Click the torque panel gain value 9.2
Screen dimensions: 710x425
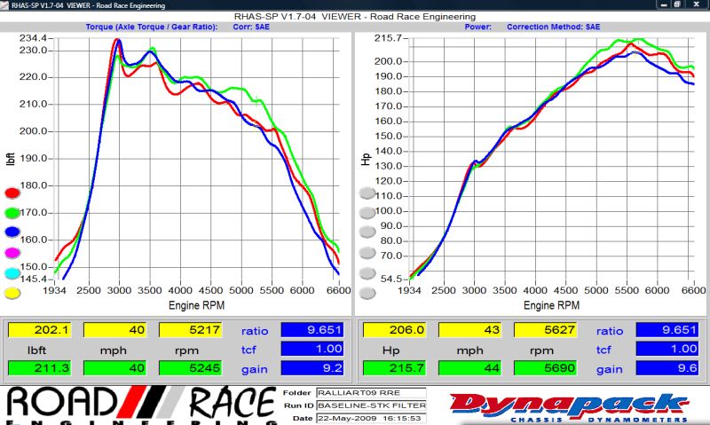tap(312, 368)
